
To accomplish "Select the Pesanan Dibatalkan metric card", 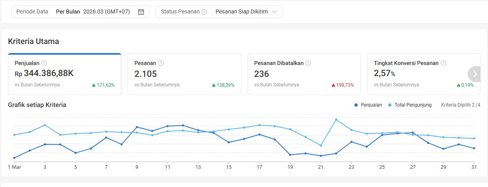I will [304, 74].
